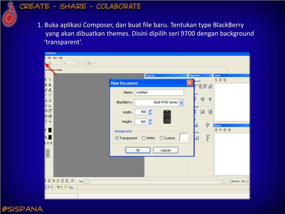Select the direct selection arrow tool
285x214 pixels.
click(x=50, y=80)
